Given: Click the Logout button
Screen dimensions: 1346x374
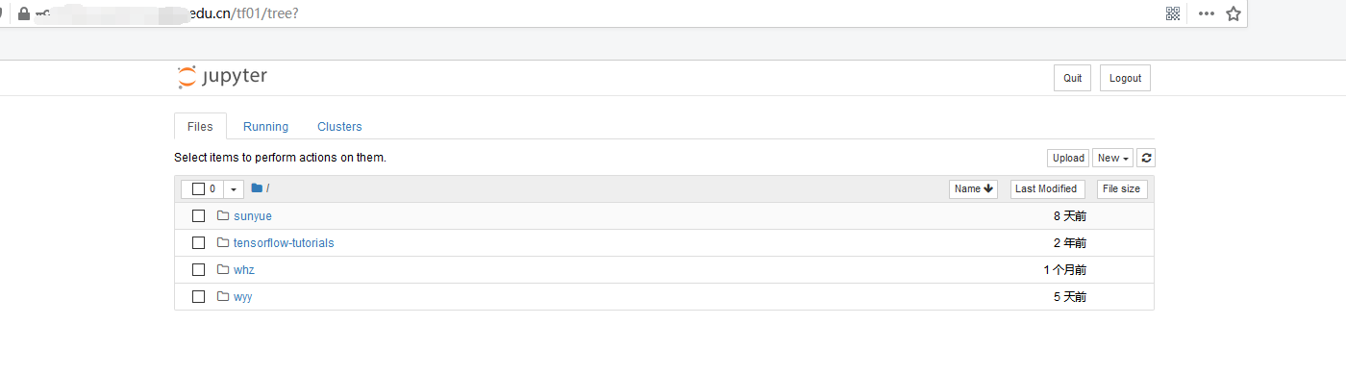Looking at the screenshot, I should [x=1125, y=78].
